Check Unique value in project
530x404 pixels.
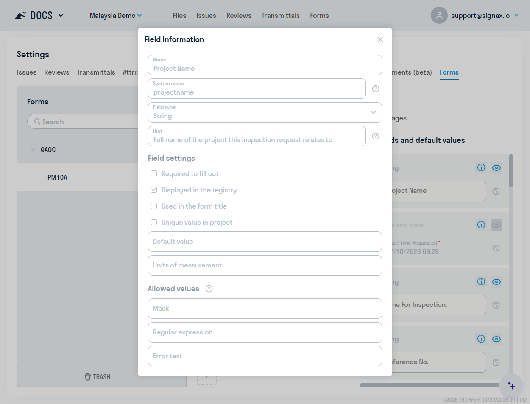[154, 222]
